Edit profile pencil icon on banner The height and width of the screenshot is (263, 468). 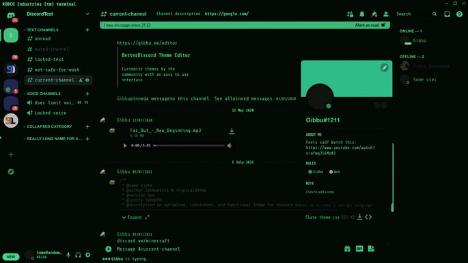pos(385,68)
